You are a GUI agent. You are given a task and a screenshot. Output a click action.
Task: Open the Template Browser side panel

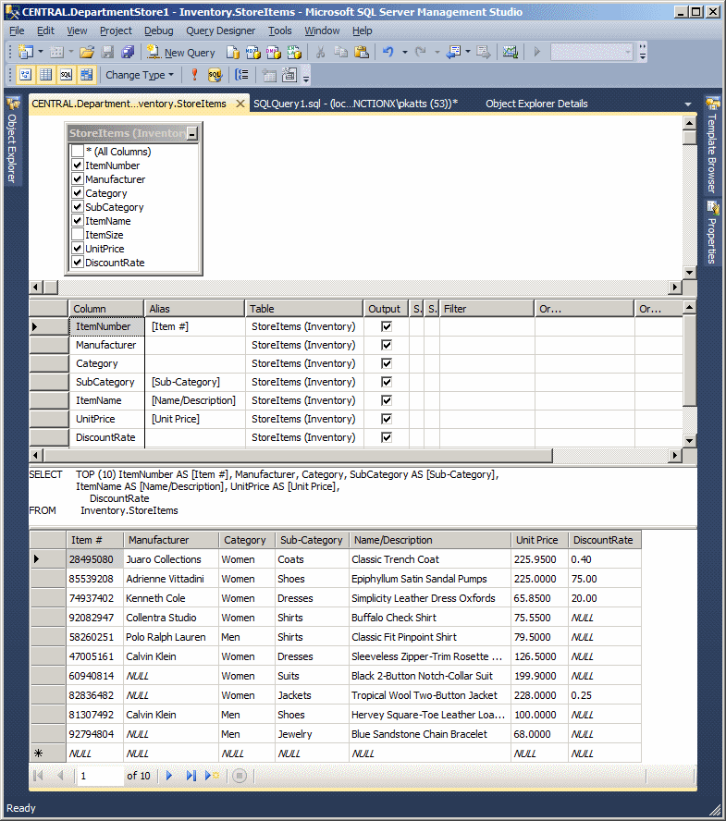(x=712, y=145)
